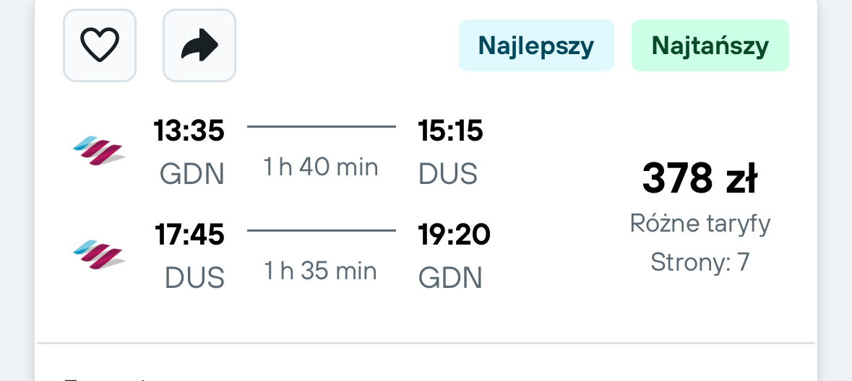Click the GDN arrival code on return flight
Screen dimensions: 852x381
tap(450, 279)
